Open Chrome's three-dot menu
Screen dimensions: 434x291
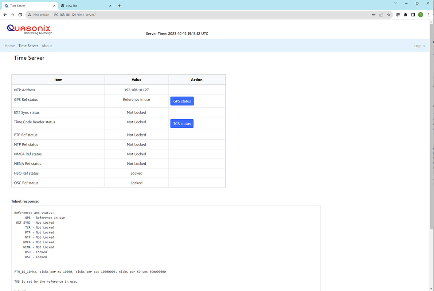(x=428, y=15)
